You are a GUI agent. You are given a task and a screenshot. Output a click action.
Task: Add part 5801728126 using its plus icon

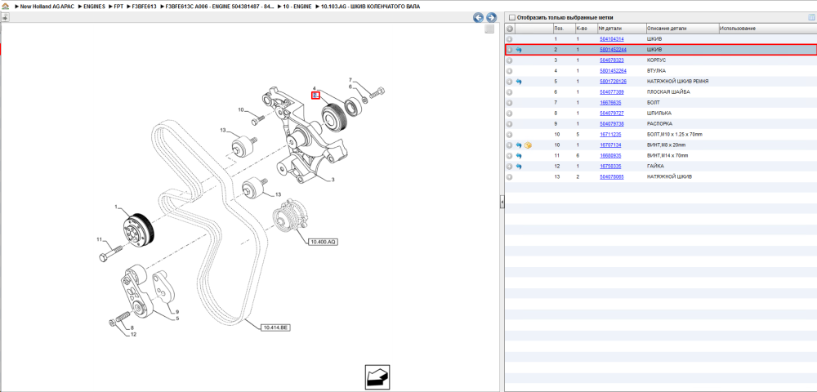coord(510,82)
